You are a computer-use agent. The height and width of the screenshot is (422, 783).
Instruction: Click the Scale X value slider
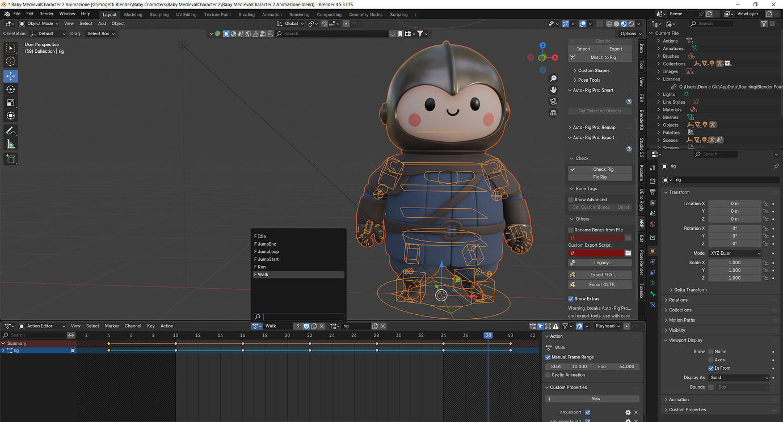[734, 263]
